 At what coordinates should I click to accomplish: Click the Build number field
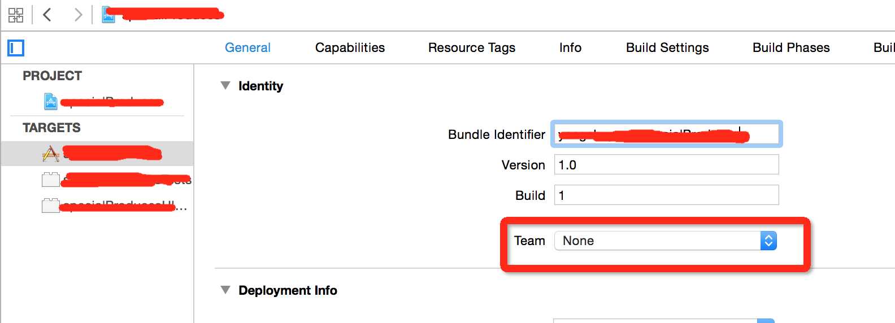[x=667, y=195]
